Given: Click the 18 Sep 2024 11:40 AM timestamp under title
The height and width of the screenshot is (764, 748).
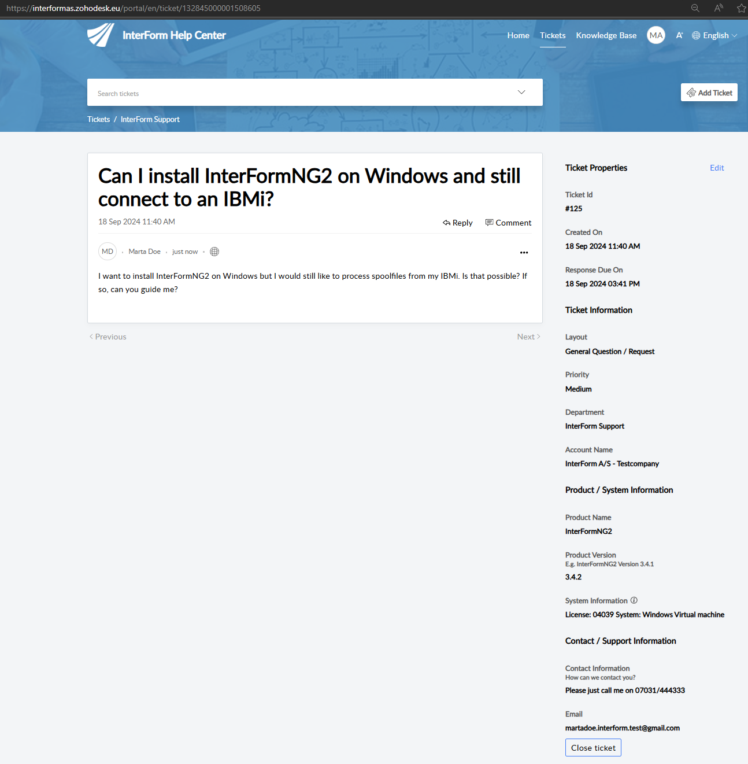Looking at the screenshot, I should pos(136,222).
